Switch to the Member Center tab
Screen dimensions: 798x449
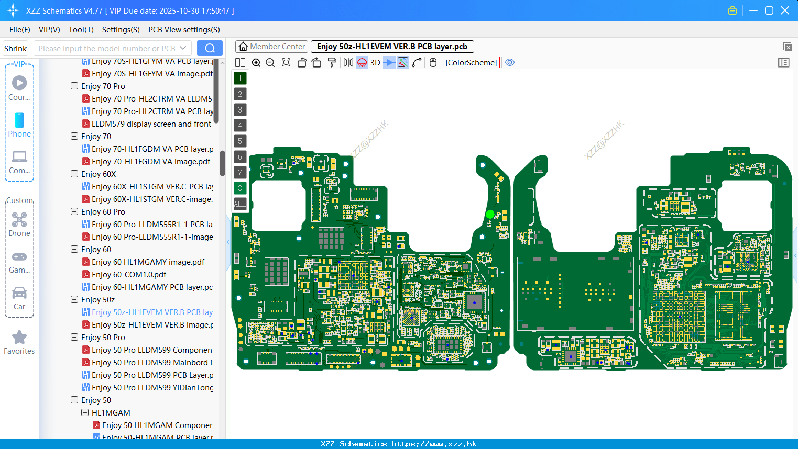pos(271,47)
